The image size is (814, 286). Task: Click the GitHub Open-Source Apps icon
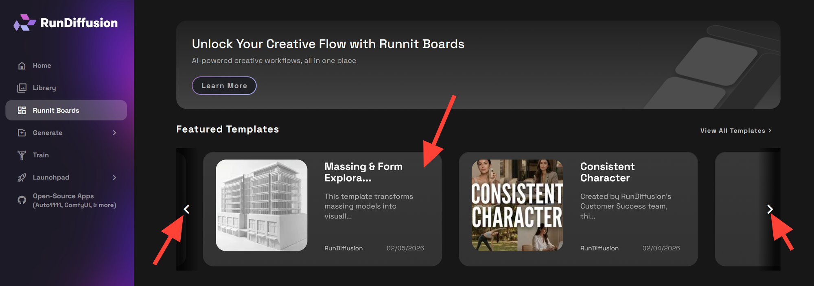22,200
